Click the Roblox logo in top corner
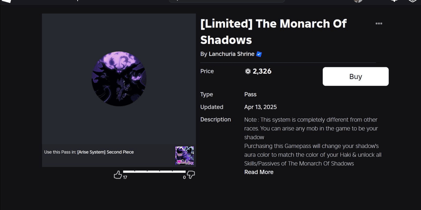 coord(7,1)
